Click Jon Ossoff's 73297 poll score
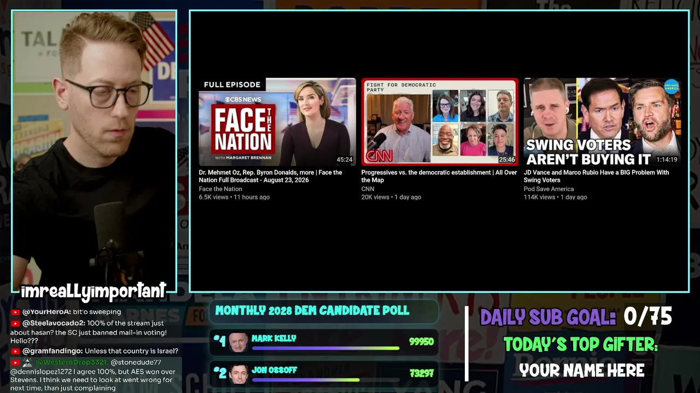This screenshot has width=700, height=393. coord(421,374)
